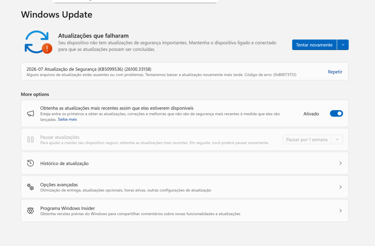Screen dimensions: 375x246
Task: Click the Obtenha as atualizações mais recentes title
Action: (117, 108)
